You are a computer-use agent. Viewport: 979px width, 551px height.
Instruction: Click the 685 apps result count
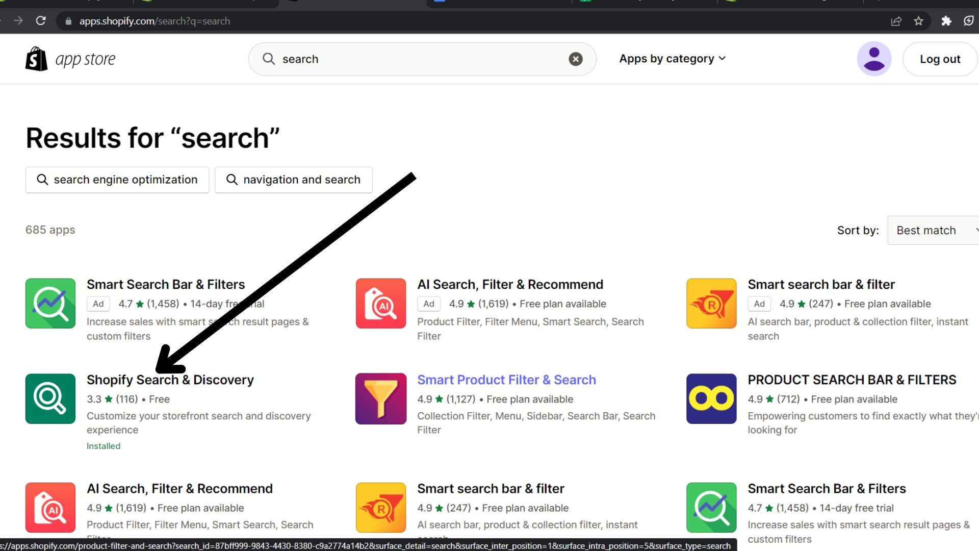pos(50,230)
